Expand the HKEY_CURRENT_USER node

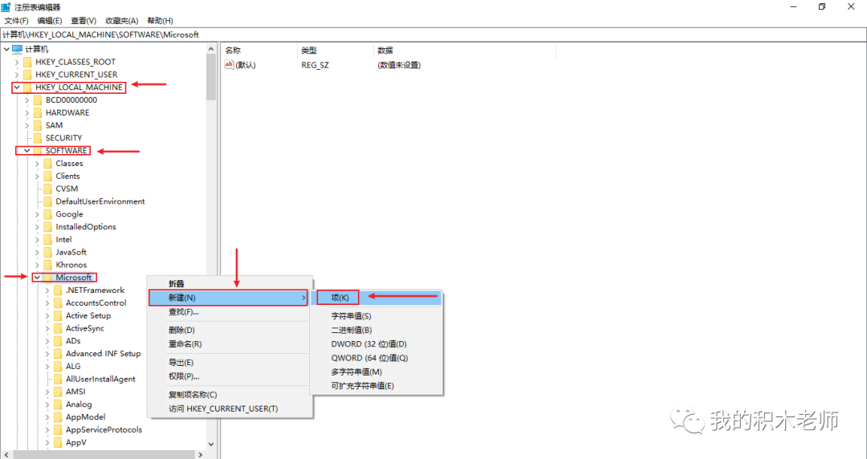17,75
